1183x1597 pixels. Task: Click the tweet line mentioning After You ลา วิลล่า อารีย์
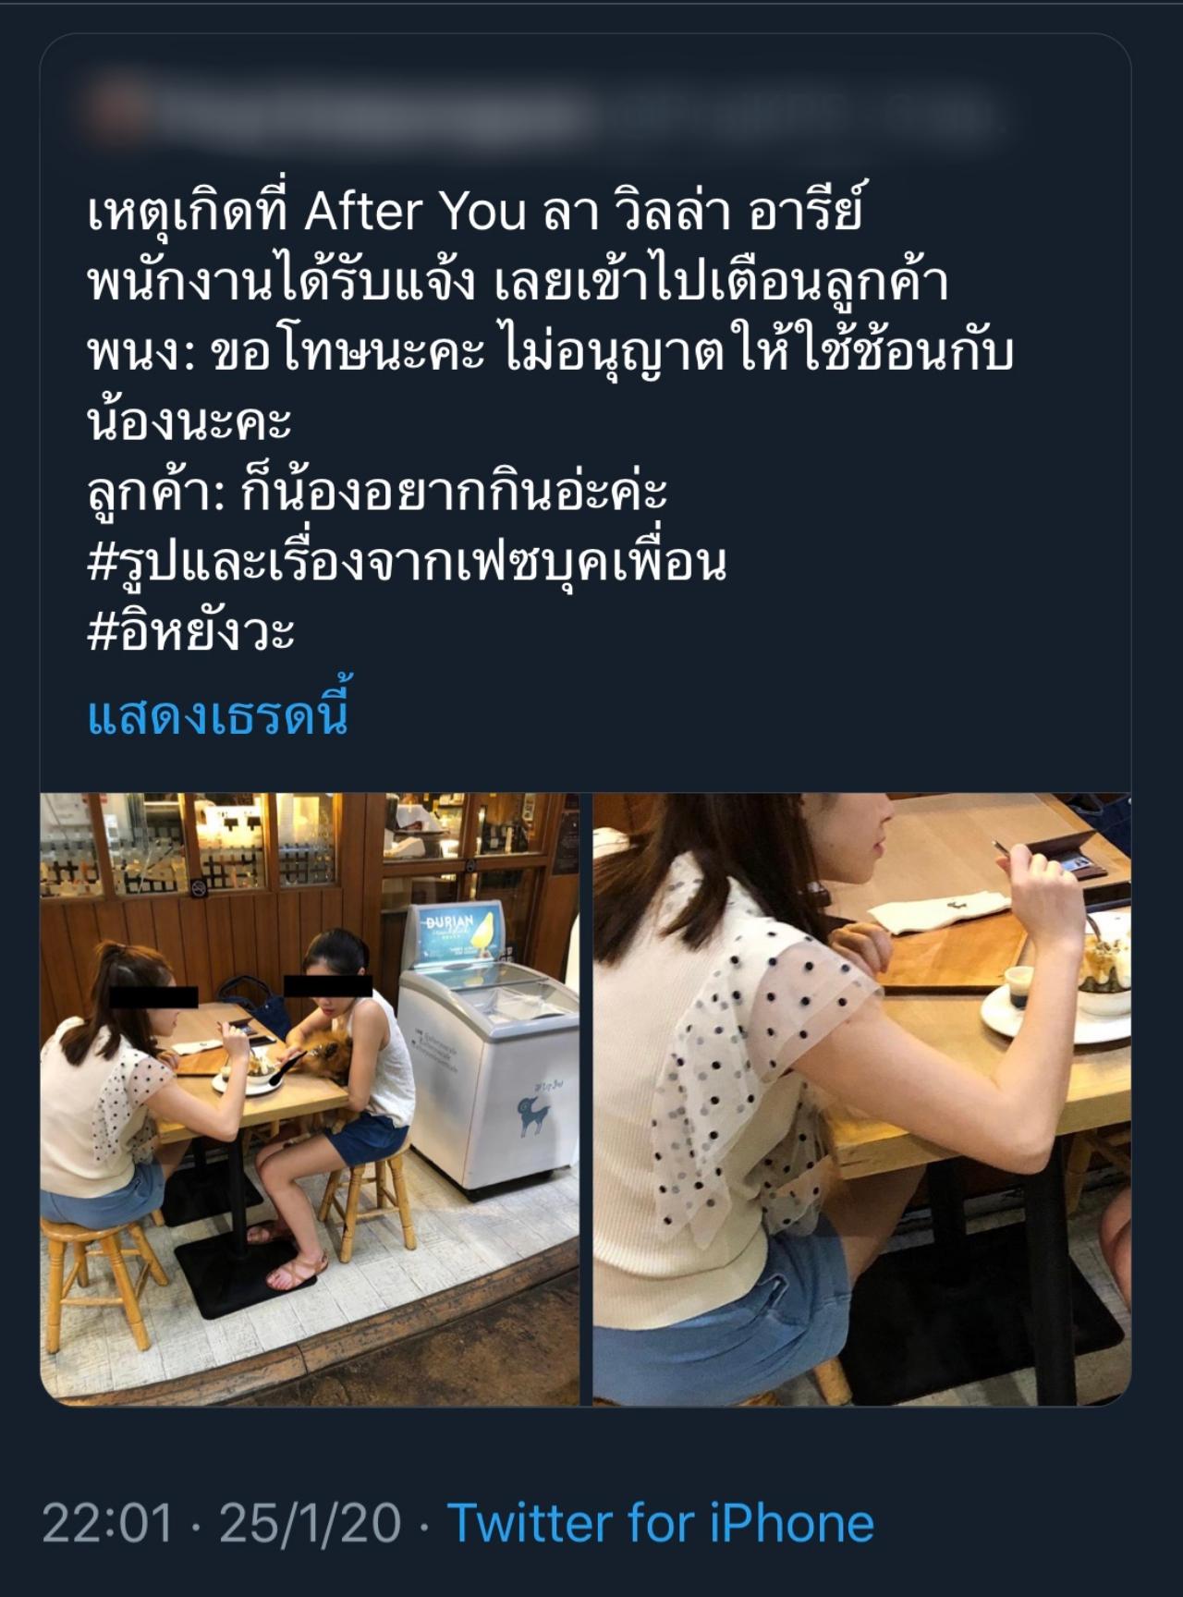click(x=475, y=213)
